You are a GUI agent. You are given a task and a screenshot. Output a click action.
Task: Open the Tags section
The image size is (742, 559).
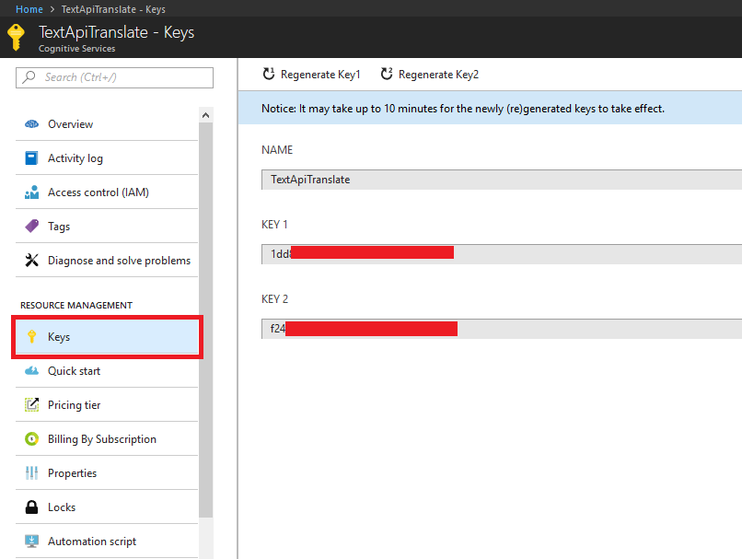click(107, 227)
